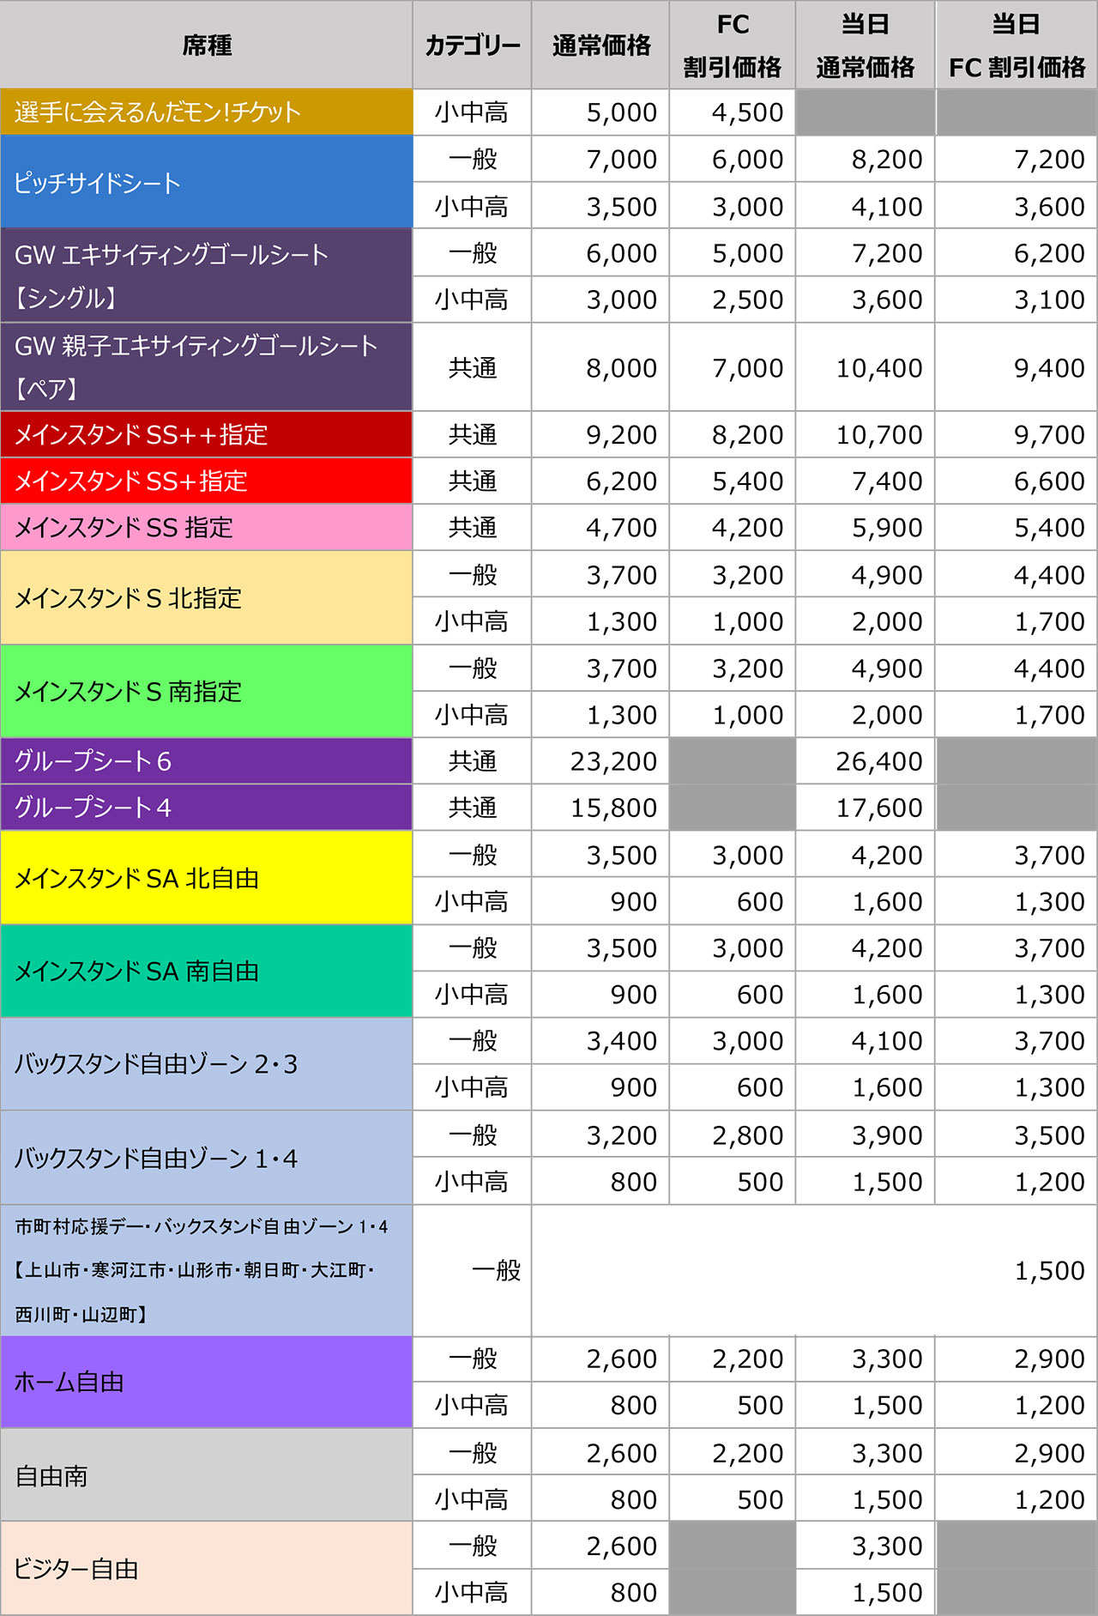1098x1616 pixels.
Task: Select the pink メインスタンドSS指定 cell
Action: click(x=206, y=527)
